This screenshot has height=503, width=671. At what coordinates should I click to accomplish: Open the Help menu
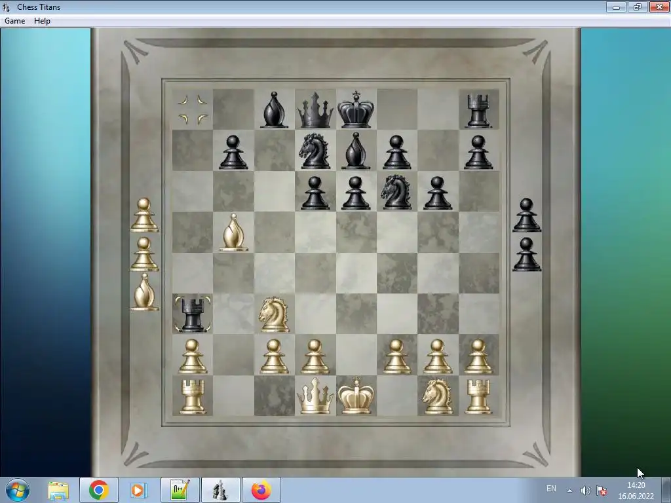click(x=42, y=20)
